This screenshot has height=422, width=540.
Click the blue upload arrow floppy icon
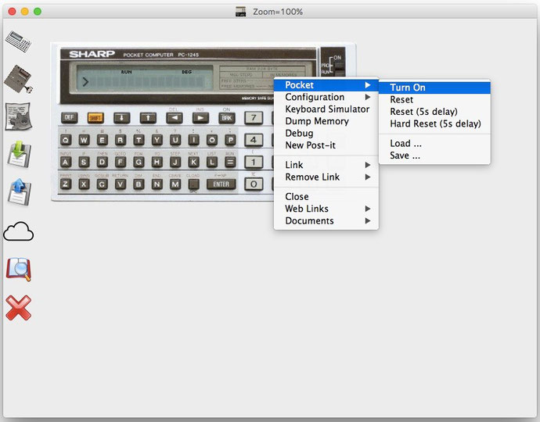point(20,191)
